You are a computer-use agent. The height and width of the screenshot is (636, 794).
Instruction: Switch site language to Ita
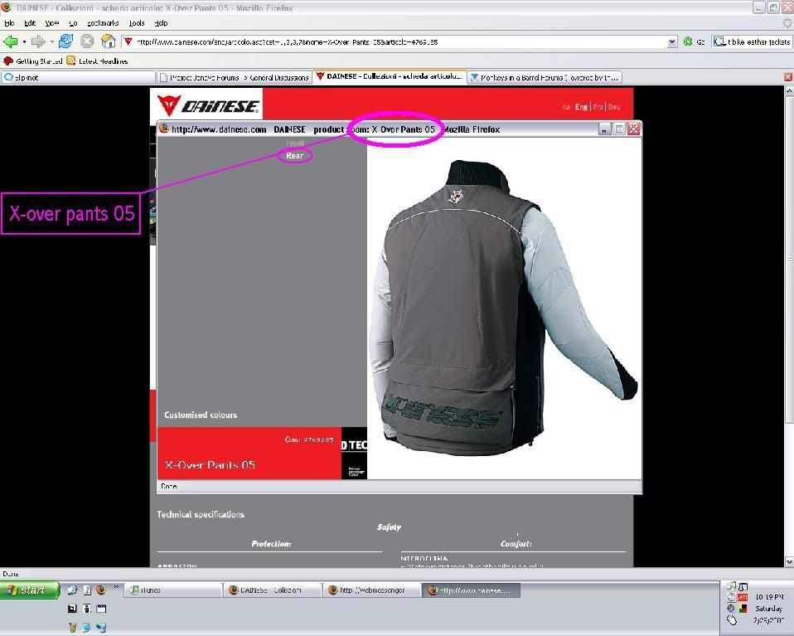coord(566,107)
